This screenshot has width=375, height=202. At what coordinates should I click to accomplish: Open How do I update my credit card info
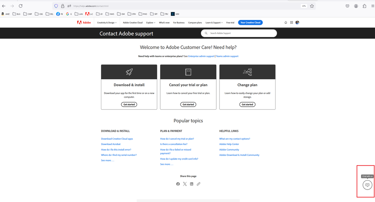click(x=179, y=159)
